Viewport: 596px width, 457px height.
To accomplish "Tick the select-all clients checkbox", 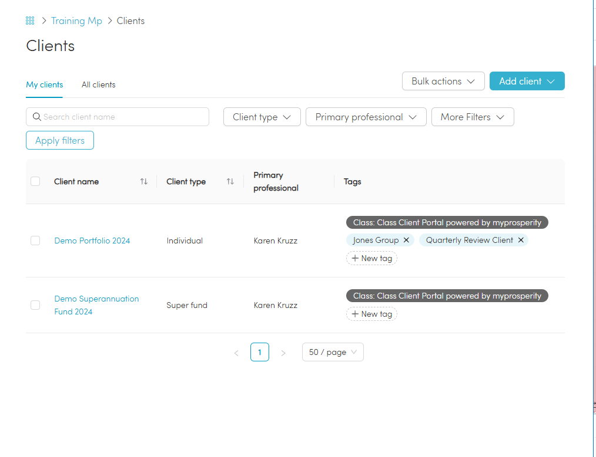I will tap(35, 181).
